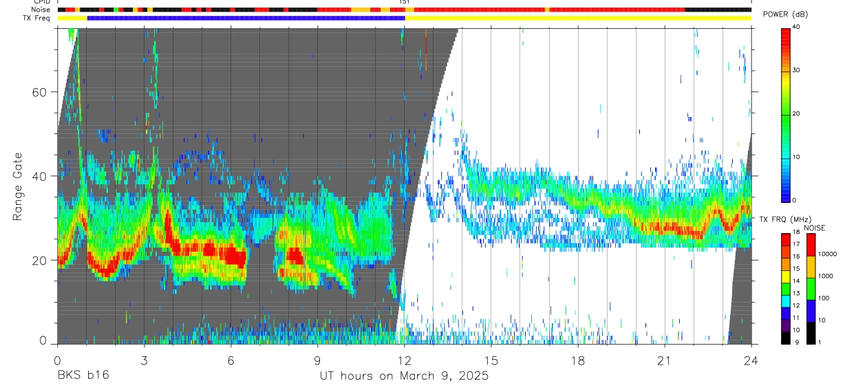
Task: Click the '1' label on NOISE scale
Action: 820,342
